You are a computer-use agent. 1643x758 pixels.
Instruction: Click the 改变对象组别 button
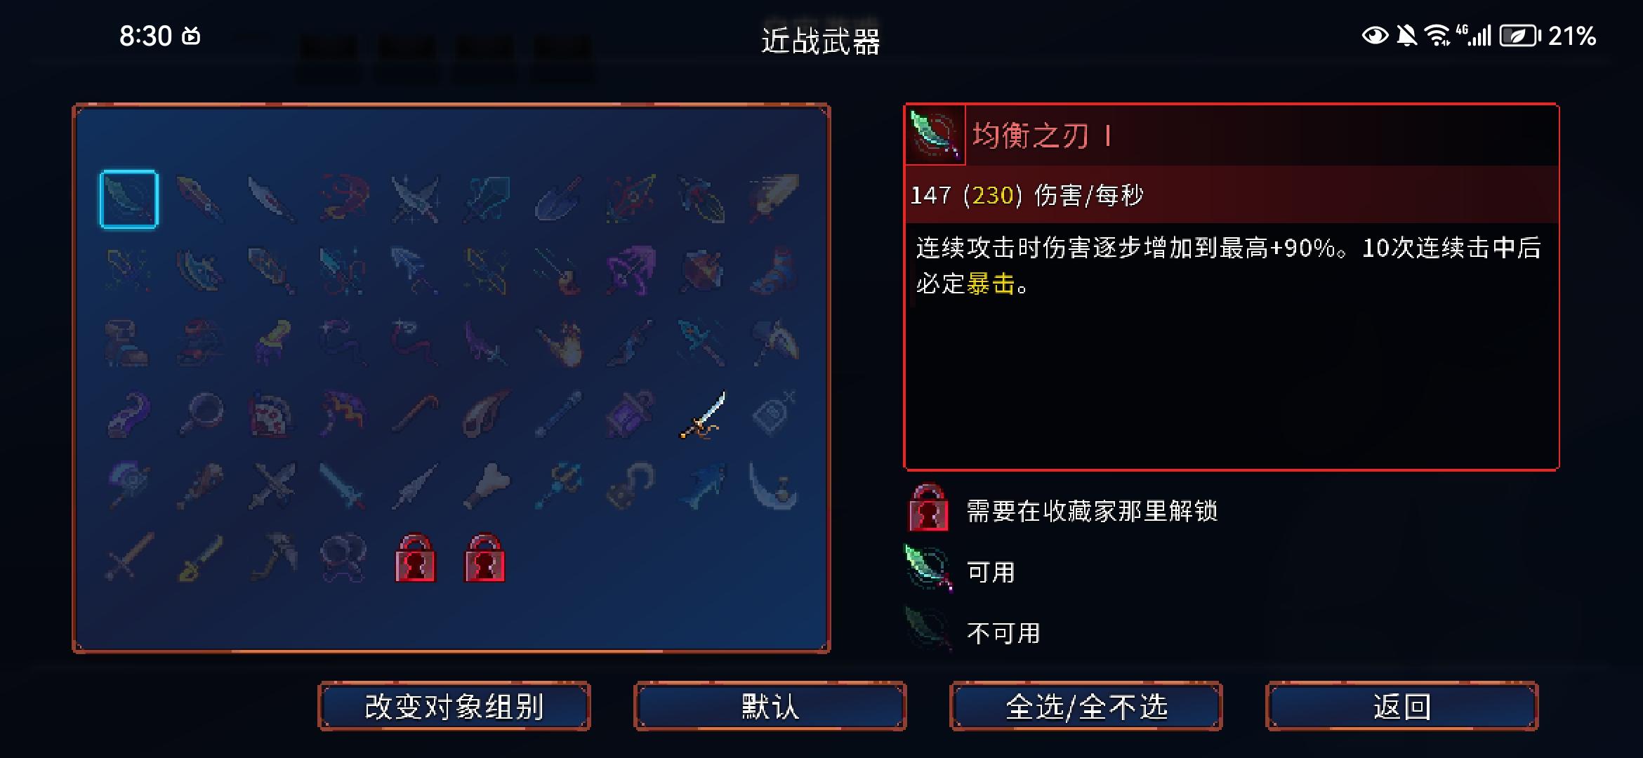(x=454, y=706)
